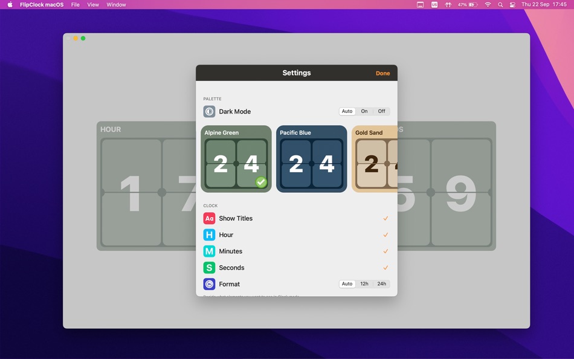This screenshot has height=359, width=574.
Task: Toggle the Show Titles checkmark
Action: [x=385, y=218]
